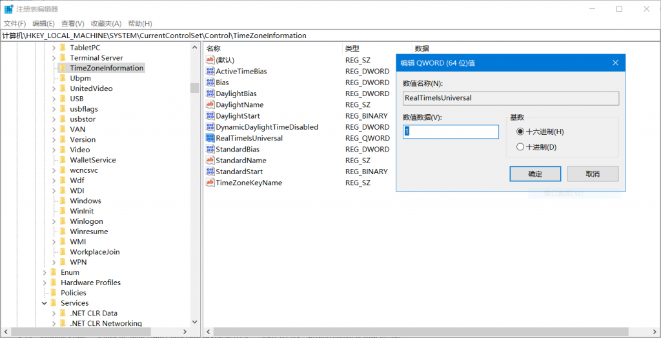The height and width of the screenshot is (338, 661).
Task: Click the Services folder icon
Action: coord(53,303)
